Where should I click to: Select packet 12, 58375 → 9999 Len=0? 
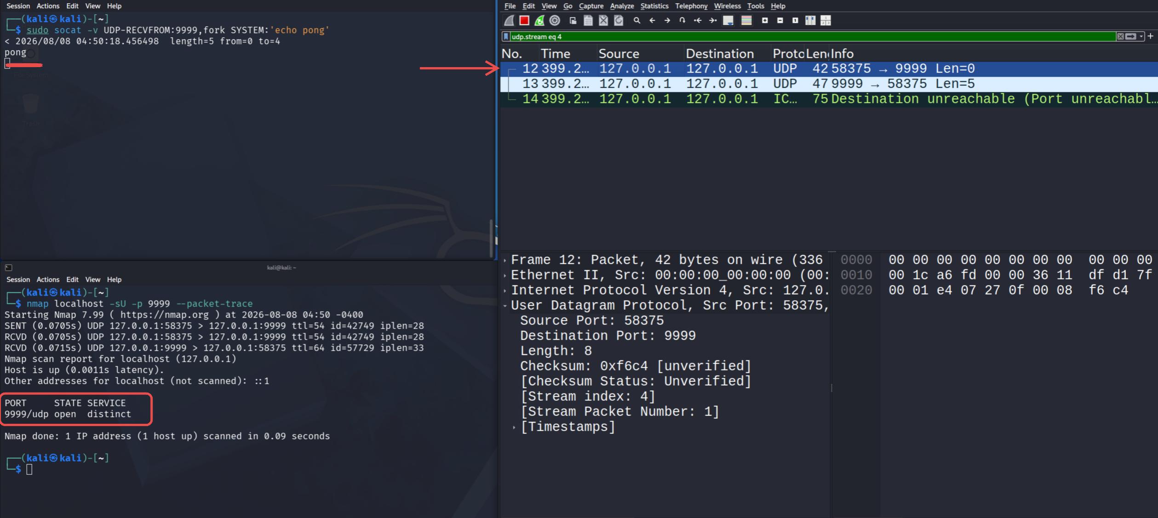click(x=829, y=69)
